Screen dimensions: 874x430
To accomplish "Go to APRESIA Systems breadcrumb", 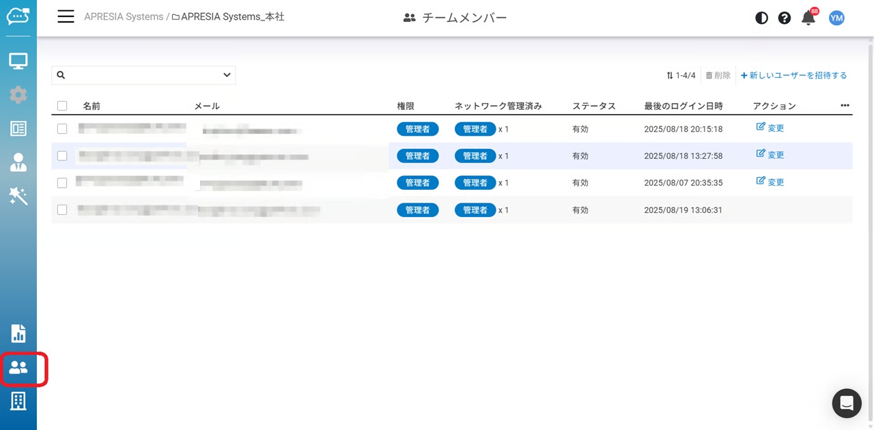I will pos(124,17).
